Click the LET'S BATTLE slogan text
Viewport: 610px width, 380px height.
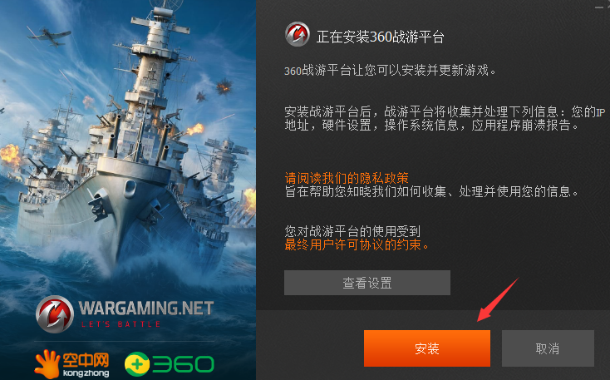pyautogui.click(x=121, y=324)
